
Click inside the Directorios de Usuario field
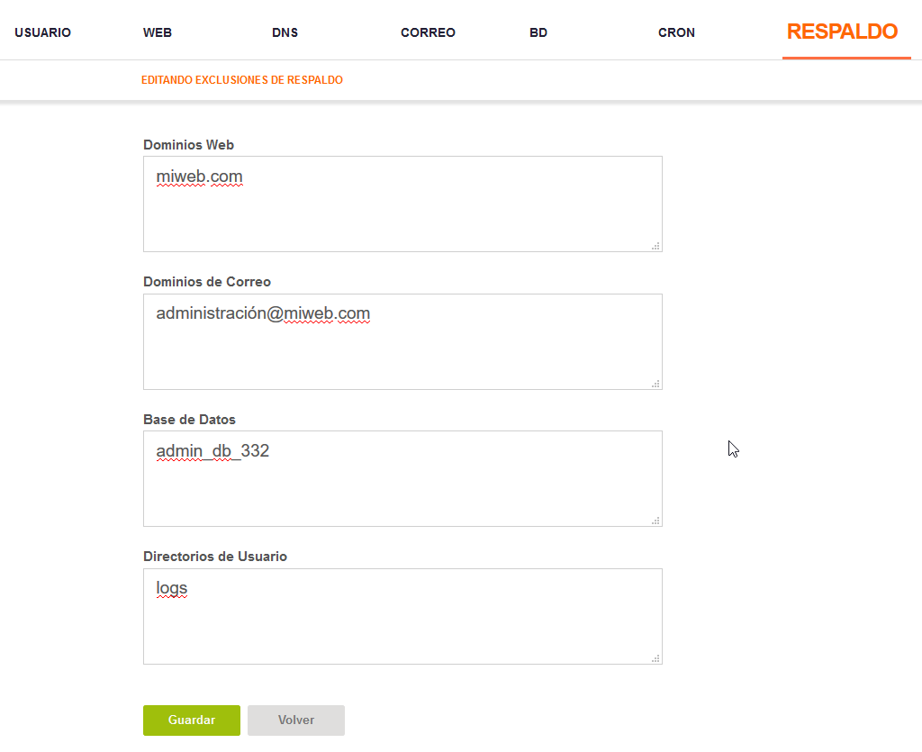402,616
